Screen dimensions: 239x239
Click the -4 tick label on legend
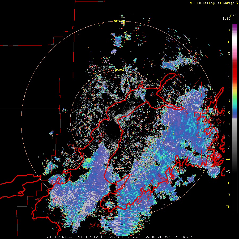pyautogui.click(x=228, y=160)
